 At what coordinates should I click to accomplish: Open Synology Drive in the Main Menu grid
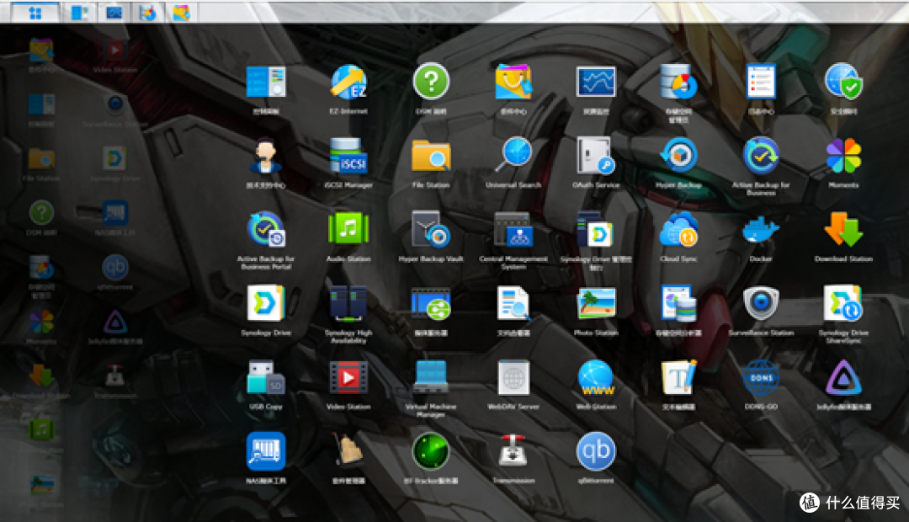[265, 303]
